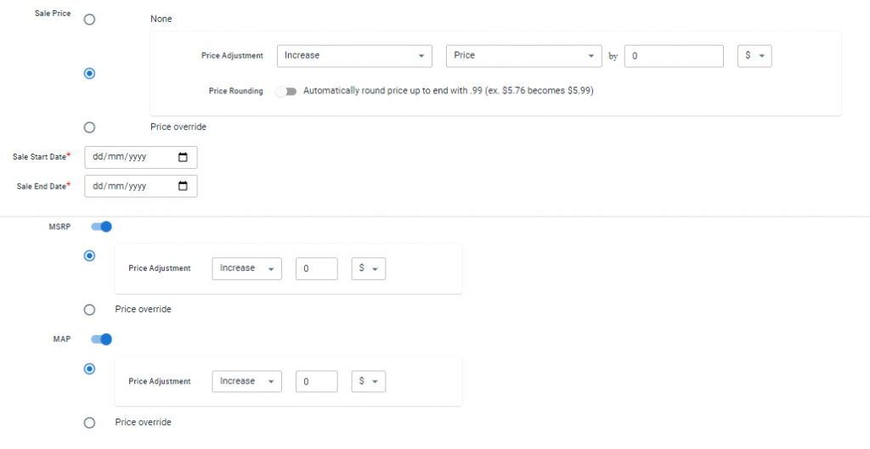This screenshot has height=449, width=870.
Task: Click the MSRP adjustment amount field
Action: [x=316, y=268]
